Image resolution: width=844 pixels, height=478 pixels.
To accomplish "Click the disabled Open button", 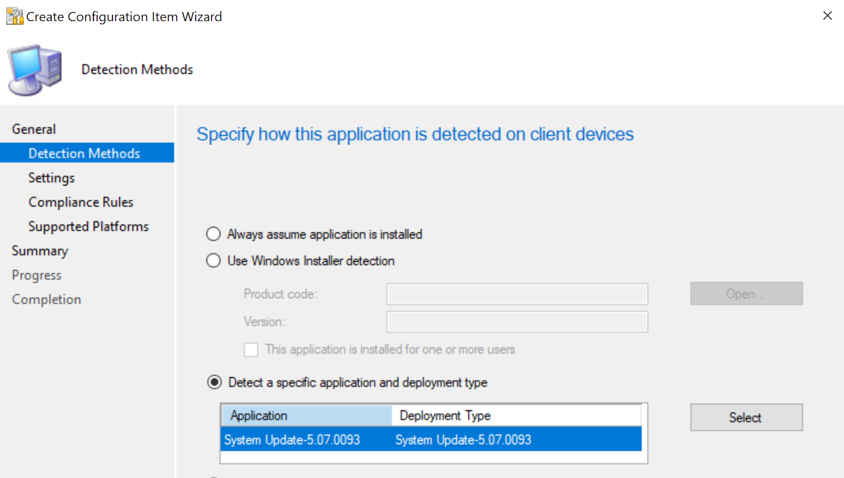I will (x=745, y=293).
